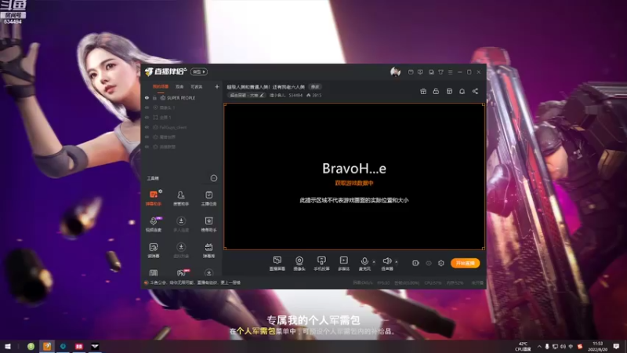Click the user avatar in title bar
The height and width of the screenshot is (353, 627).
(395, 72)
